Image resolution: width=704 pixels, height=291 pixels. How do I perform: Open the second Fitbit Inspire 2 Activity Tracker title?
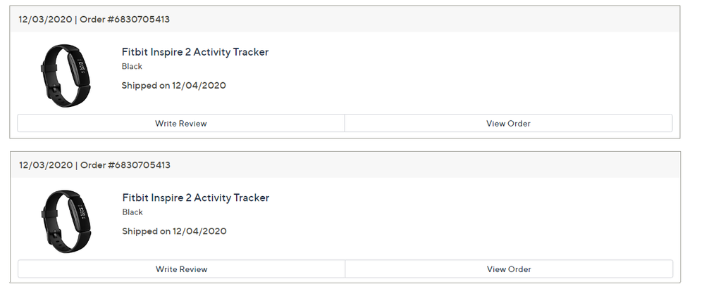click(195, 198)
